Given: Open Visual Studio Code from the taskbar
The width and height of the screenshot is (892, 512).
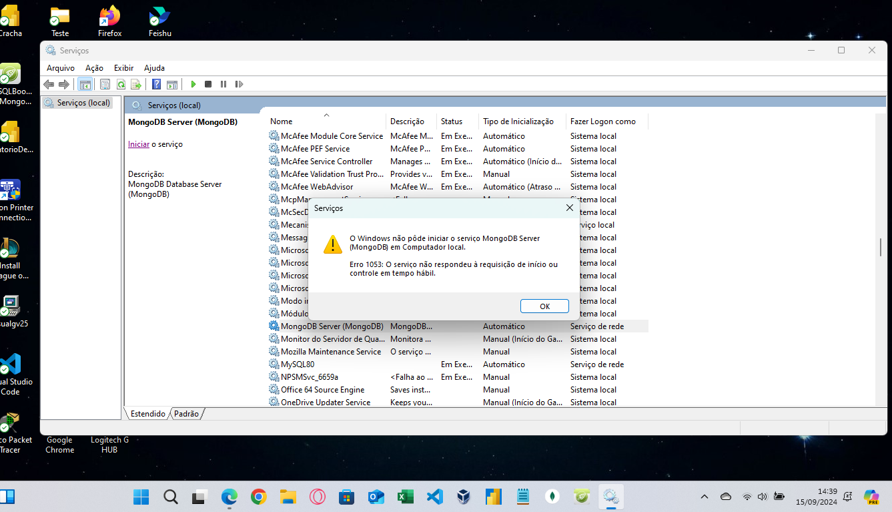Looking at the screenshot, I should coord(434,497).
